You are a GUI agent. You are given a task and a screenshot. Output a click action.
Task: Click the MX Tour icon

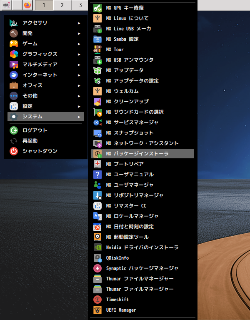coord(97,50)
